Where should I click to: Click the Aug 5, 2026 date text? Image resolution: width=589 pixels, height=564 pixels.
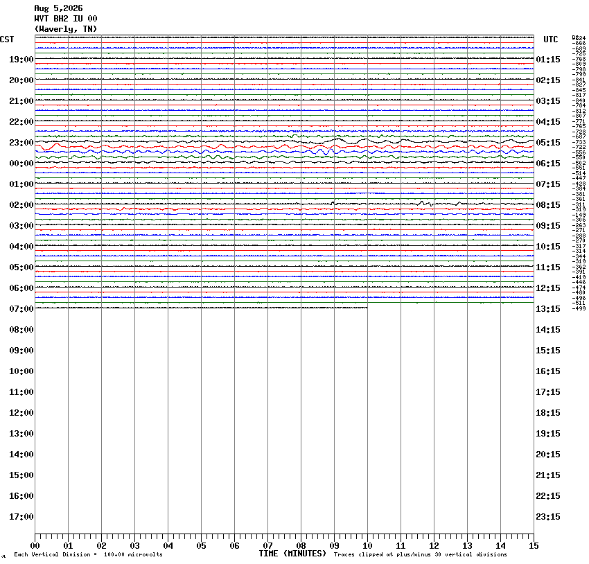pyautogui.click(x=59, y=8)
